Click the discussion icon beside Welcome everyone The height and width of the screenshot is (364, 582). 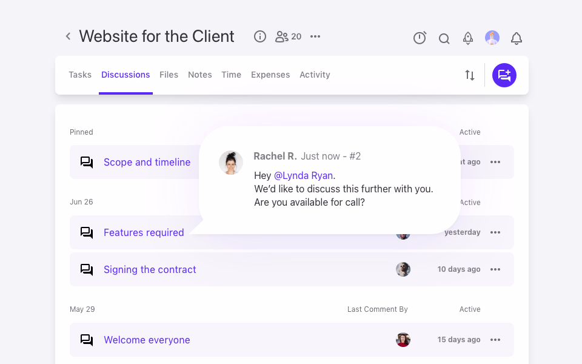pos(87,340)
